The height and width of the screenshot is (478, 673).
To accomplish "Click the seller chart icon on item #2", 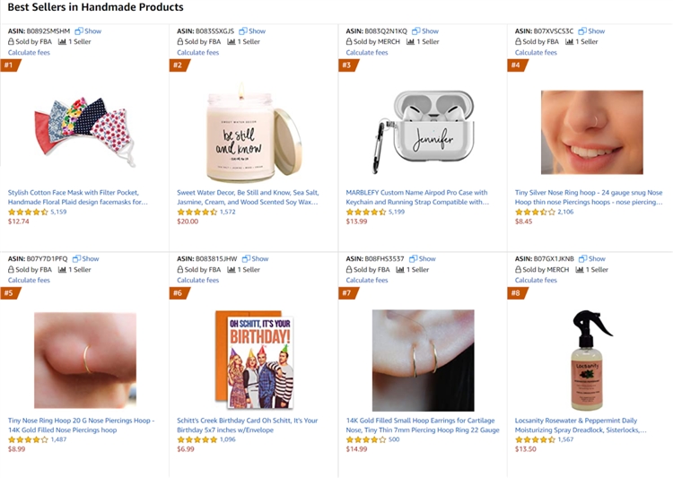I will 232,41.
